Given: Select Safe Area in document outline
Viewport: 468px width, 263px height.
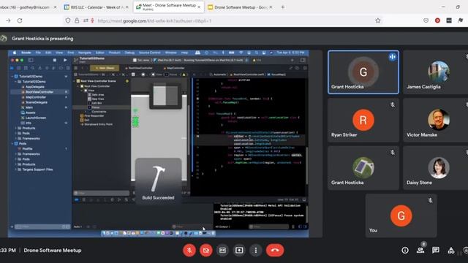Looking at the screenshot, I should click(x=98, y=94).
